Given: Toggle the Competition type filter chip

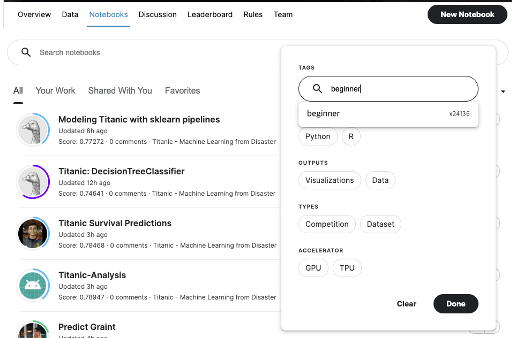Looking at the screenshot, I should [x=327, y=224].
